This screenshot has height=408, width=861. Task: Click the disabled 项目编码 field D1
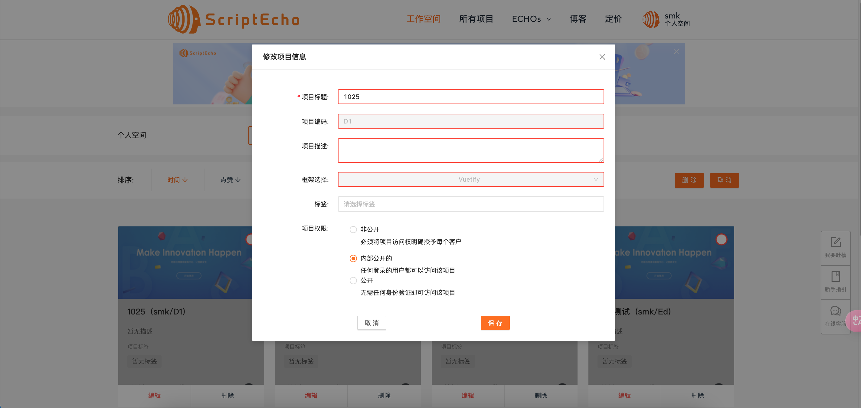point(471,121)
